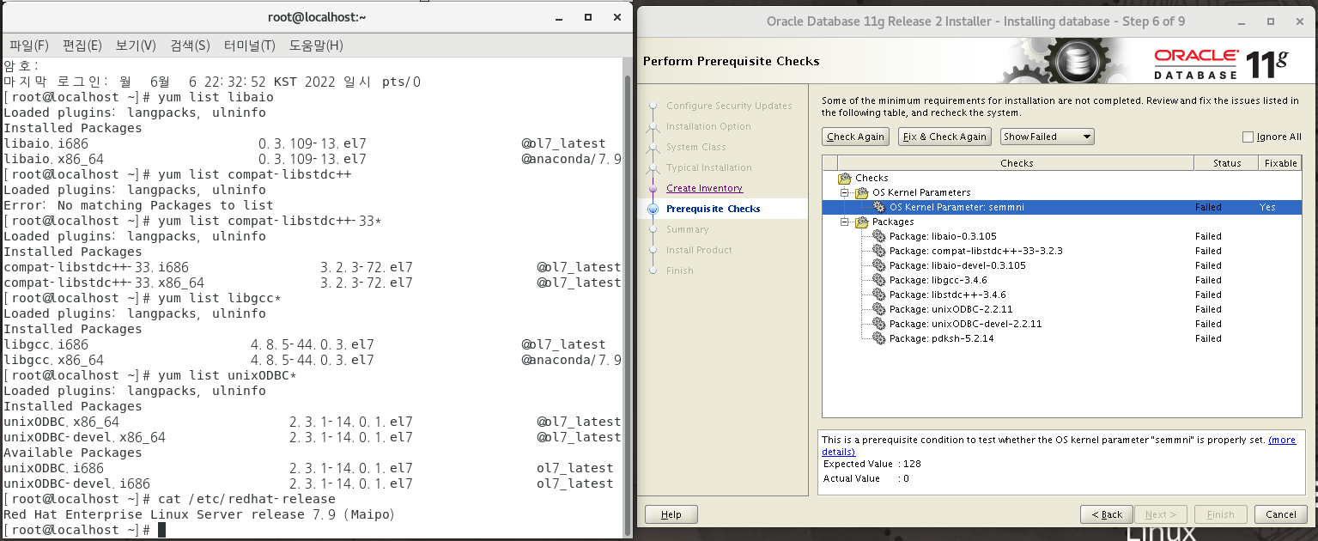
Task: Click gear icon for unixODBC-2.2.11 package
Action: [x=879, y=309]
